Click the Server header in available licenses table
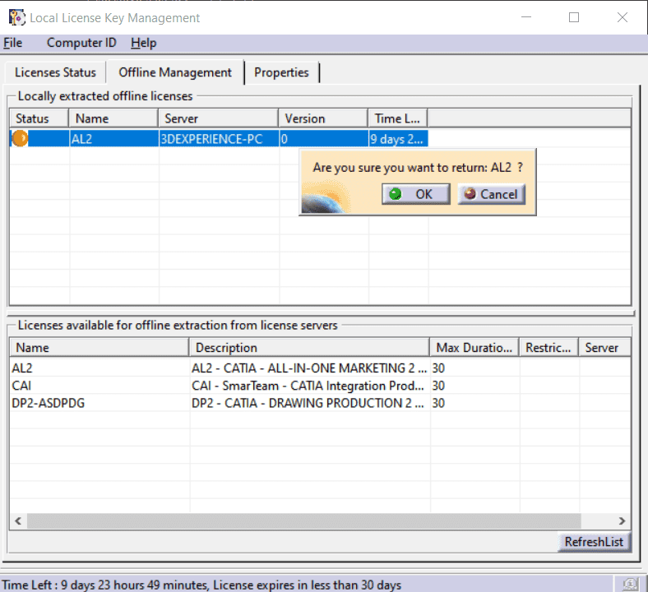The image size is (648, 592). 604,348
